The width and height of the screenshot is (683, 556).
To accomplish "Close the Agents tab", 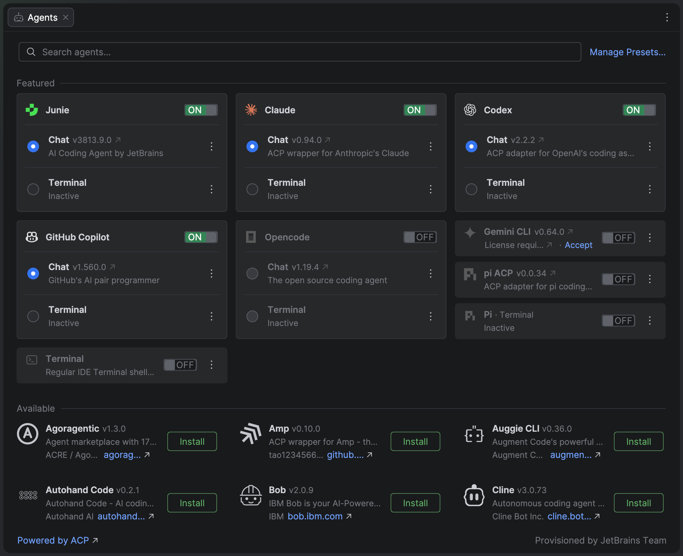I will coord(66,17).
